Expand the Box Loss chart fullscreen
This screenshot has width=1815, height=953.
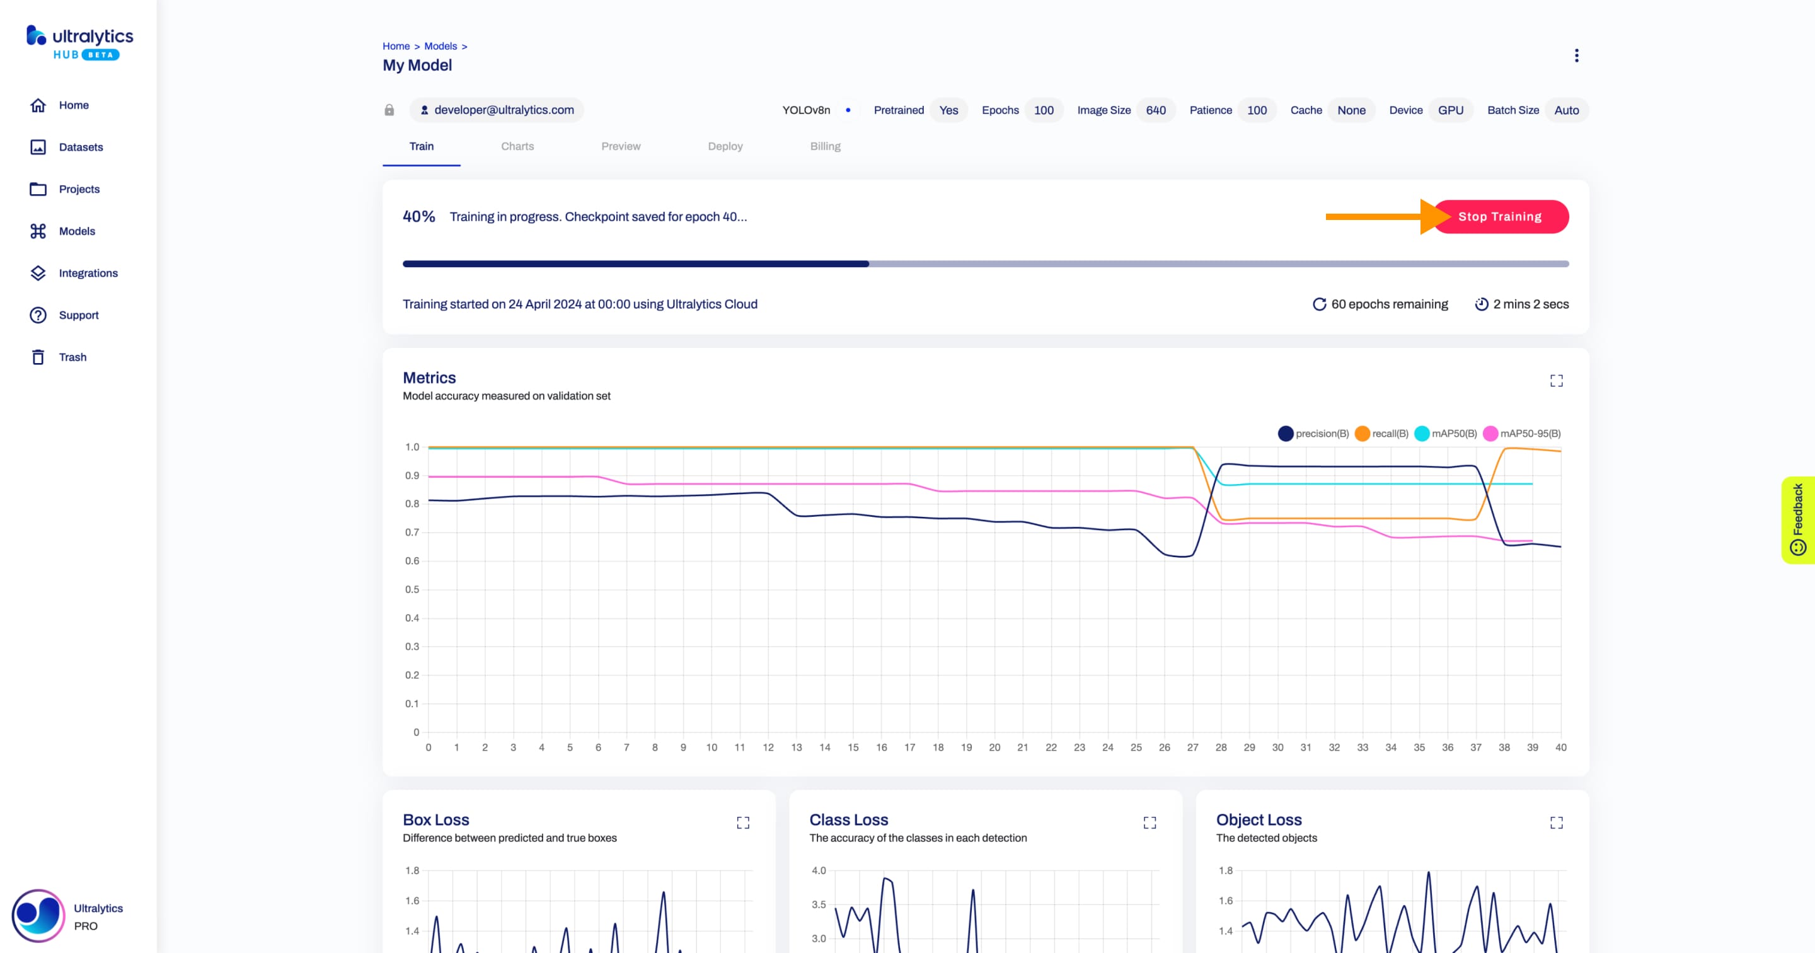tap(743, 822)
